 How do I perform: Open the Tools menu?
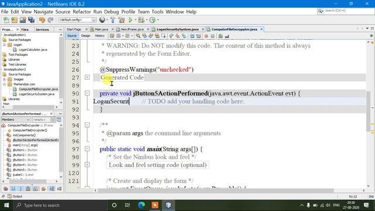[x=158, y=12]
